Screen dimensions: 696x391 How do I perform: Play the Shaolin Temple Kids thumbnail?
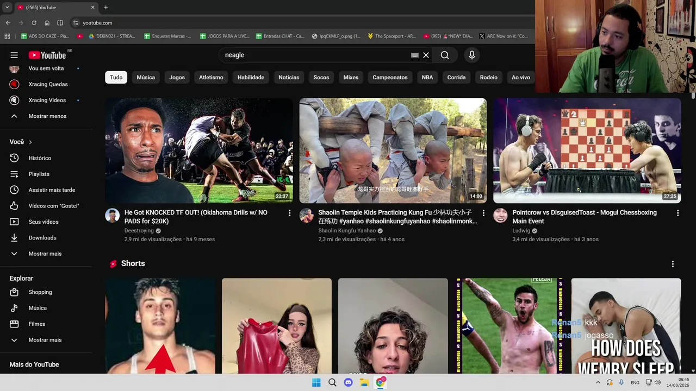[393, 150]
